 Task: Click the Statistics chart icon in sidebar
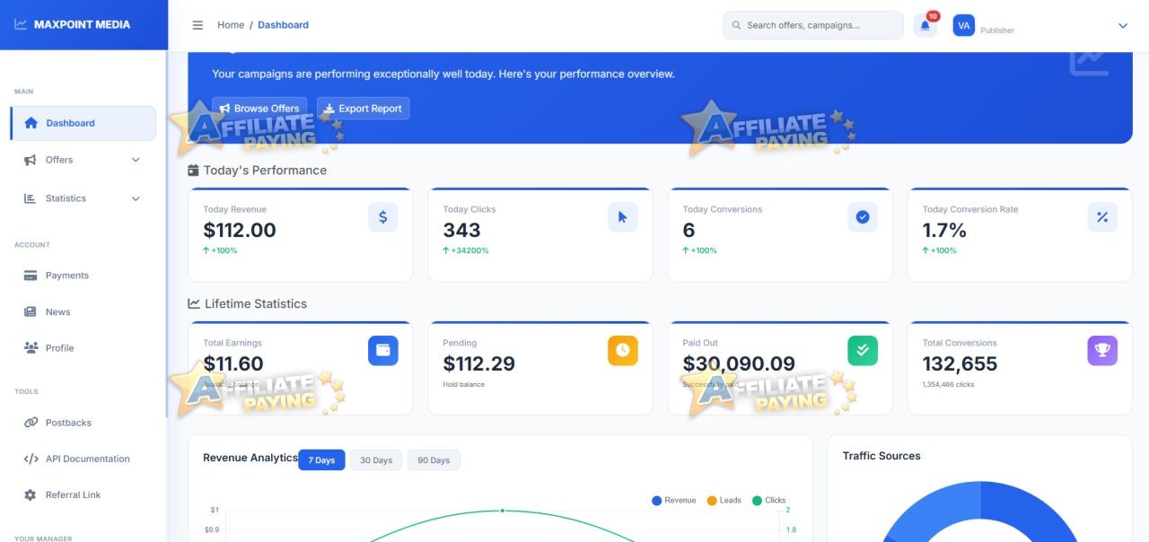coord(30,198)
